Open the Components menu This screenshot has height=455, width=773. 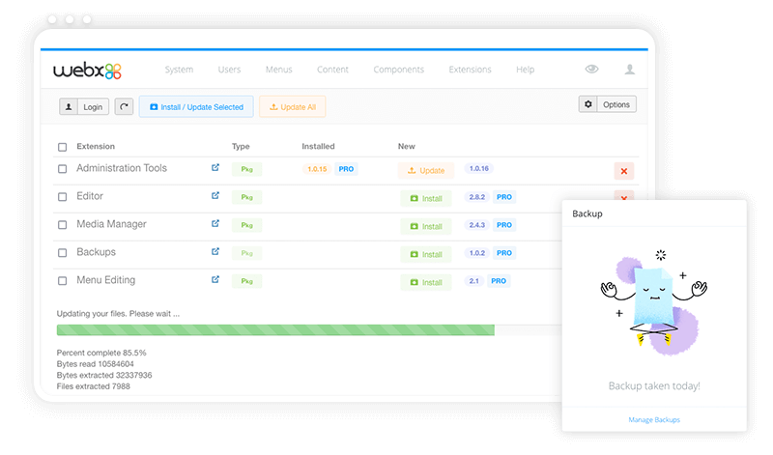pyautogui.click(x=398, y=70)
